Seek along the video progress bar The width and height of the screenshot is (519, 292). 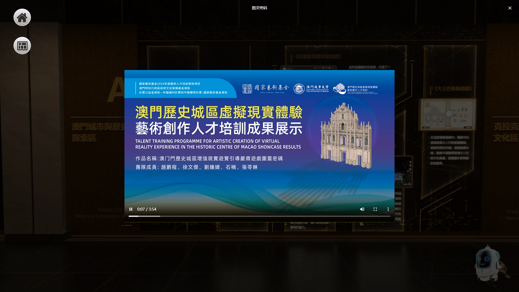coord(259,216)
